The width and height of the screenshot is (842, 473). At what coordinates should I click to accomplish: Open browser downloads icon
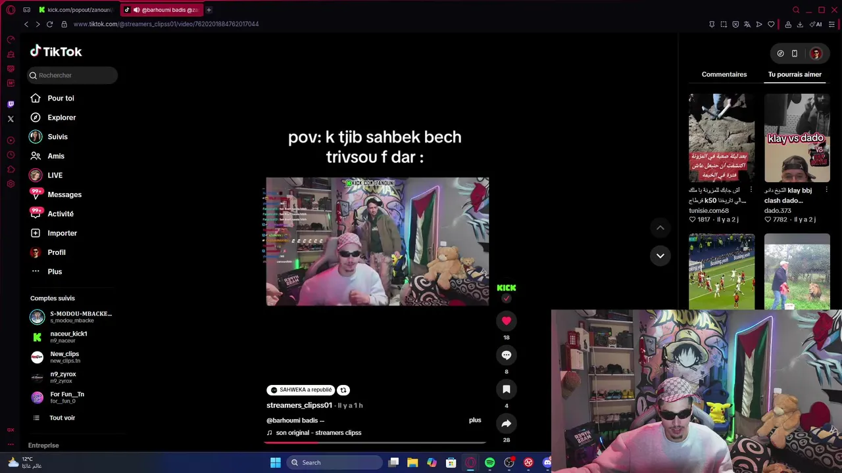[800, 24]
